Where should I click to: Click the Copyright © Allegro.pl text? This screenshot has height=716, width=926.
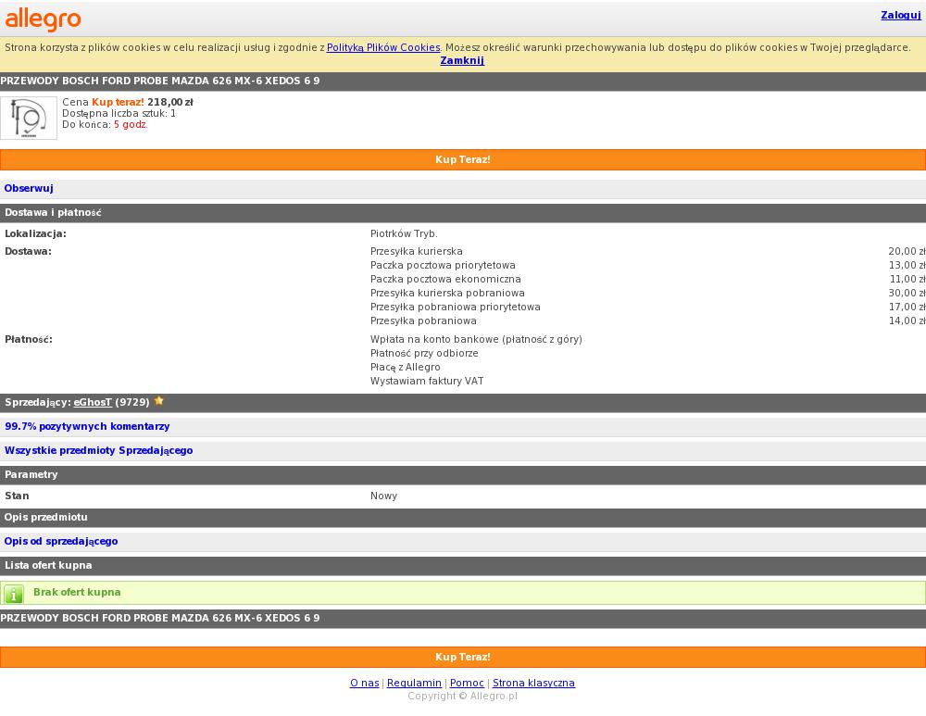462,696
